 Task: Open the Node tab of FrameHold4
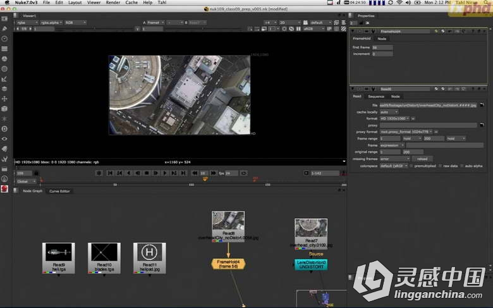(382, 39)
